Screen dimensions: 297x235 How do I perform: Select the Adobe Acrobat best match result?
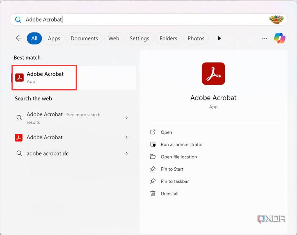pos(45,77)
